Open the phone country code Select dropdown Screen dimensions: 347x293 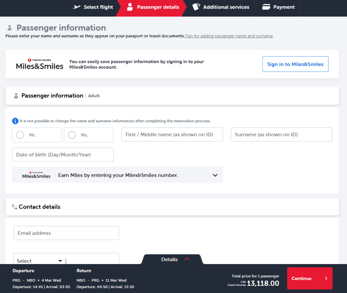pyautogui.click(x=39, y=261)
